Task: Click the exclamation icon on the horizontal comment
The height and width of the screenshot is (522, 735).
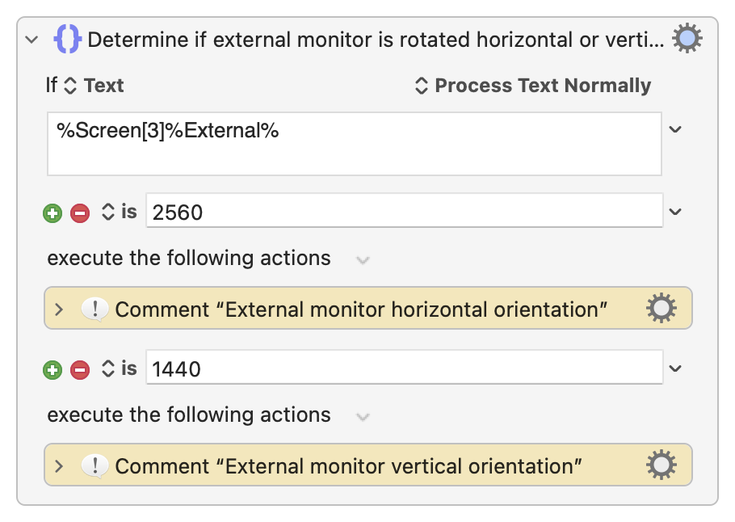Action: point(94,309)
